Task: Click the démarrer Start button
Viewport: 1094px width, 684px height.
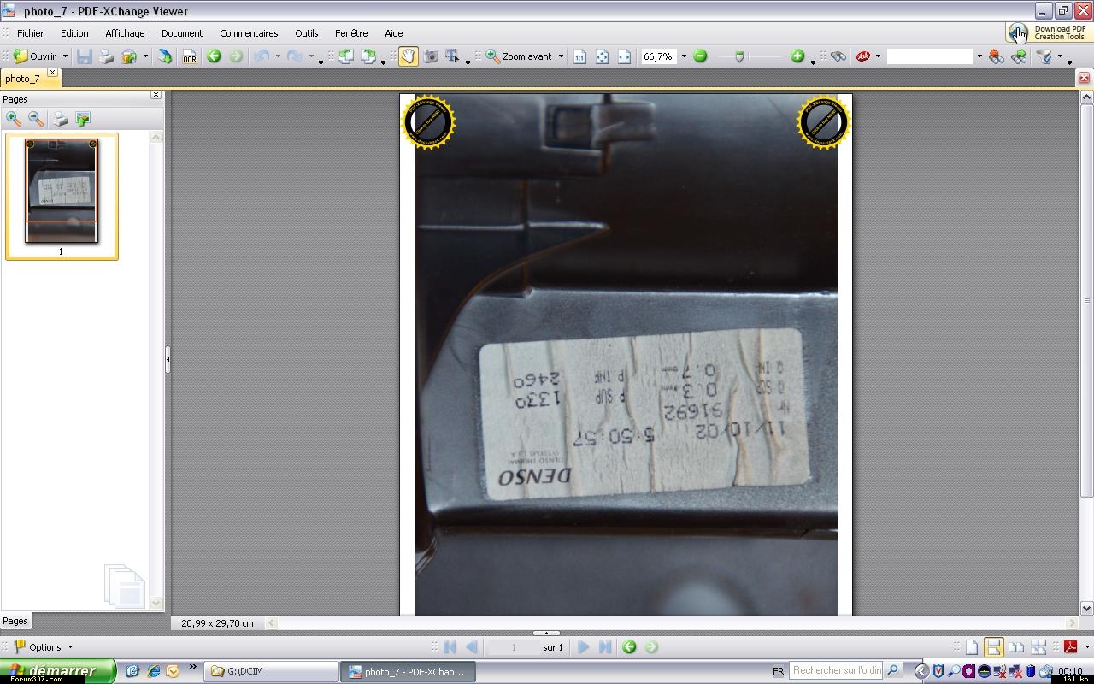Action: coord(57,671)
